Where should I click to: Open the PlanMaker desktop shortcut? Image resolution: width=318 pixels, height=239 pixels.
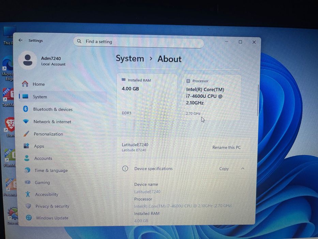[x=9, y=158]
